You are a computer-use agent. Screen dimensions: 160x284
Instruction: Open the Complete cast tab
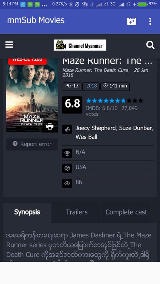click(x=126, y=212)
